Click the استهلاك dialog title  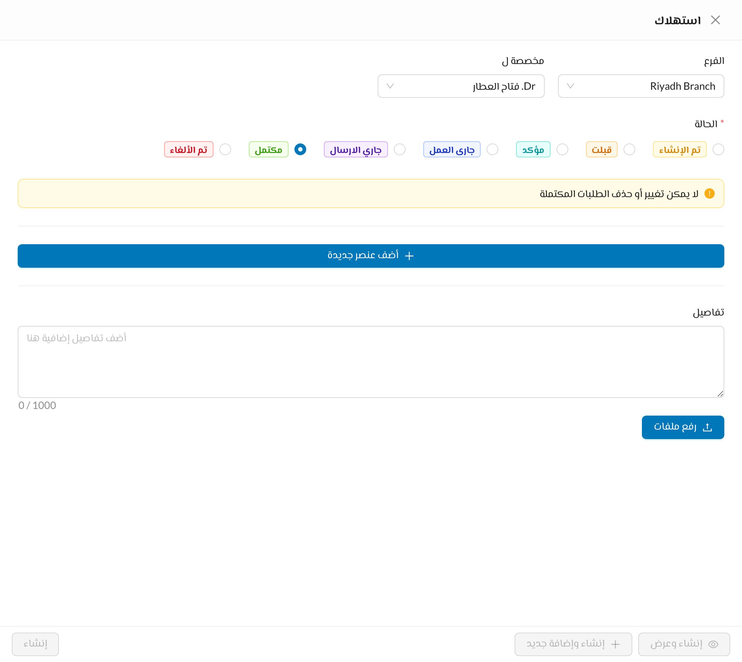tap(677, 20)
